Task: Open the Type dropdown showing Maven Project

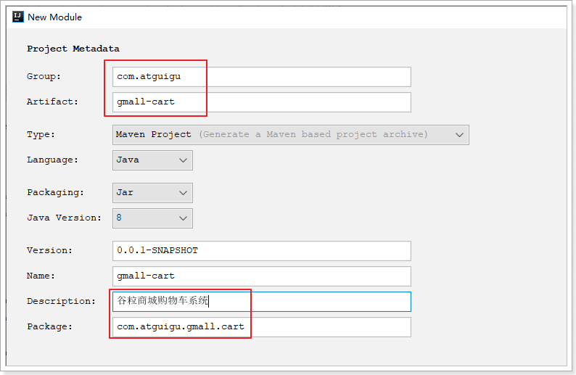Action: coord(290,135)
